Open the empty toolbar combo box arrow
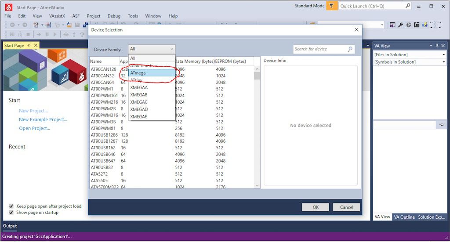Image resolution: width=450 pixels, height=242 pixels. (x=382, y=25)
